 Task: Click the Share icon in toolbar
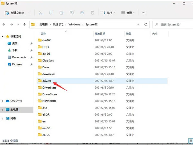pyautogui.click(x=82, y=13)
